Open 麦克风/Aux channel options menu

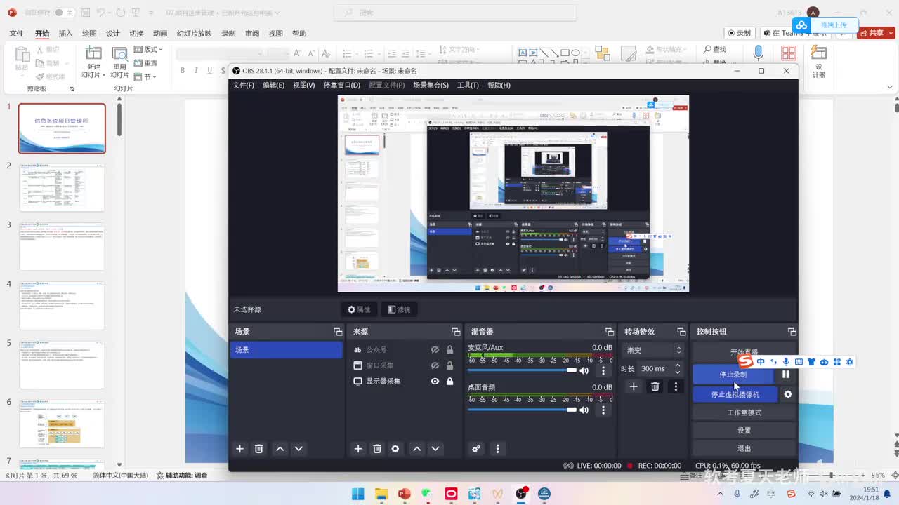603,370
